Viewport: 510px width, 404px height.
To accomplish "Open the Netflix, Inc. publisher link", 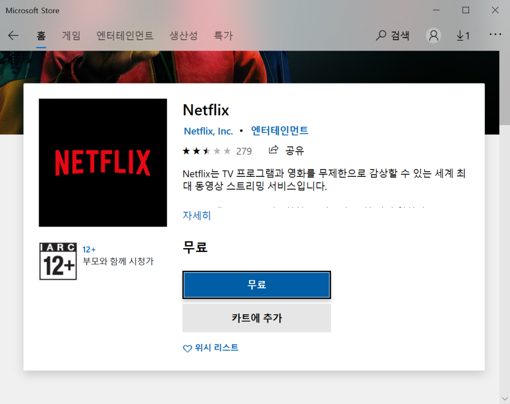I will click(209, 131).
